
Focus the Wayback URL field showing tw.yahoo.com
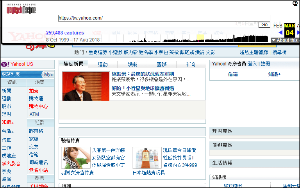164,18
